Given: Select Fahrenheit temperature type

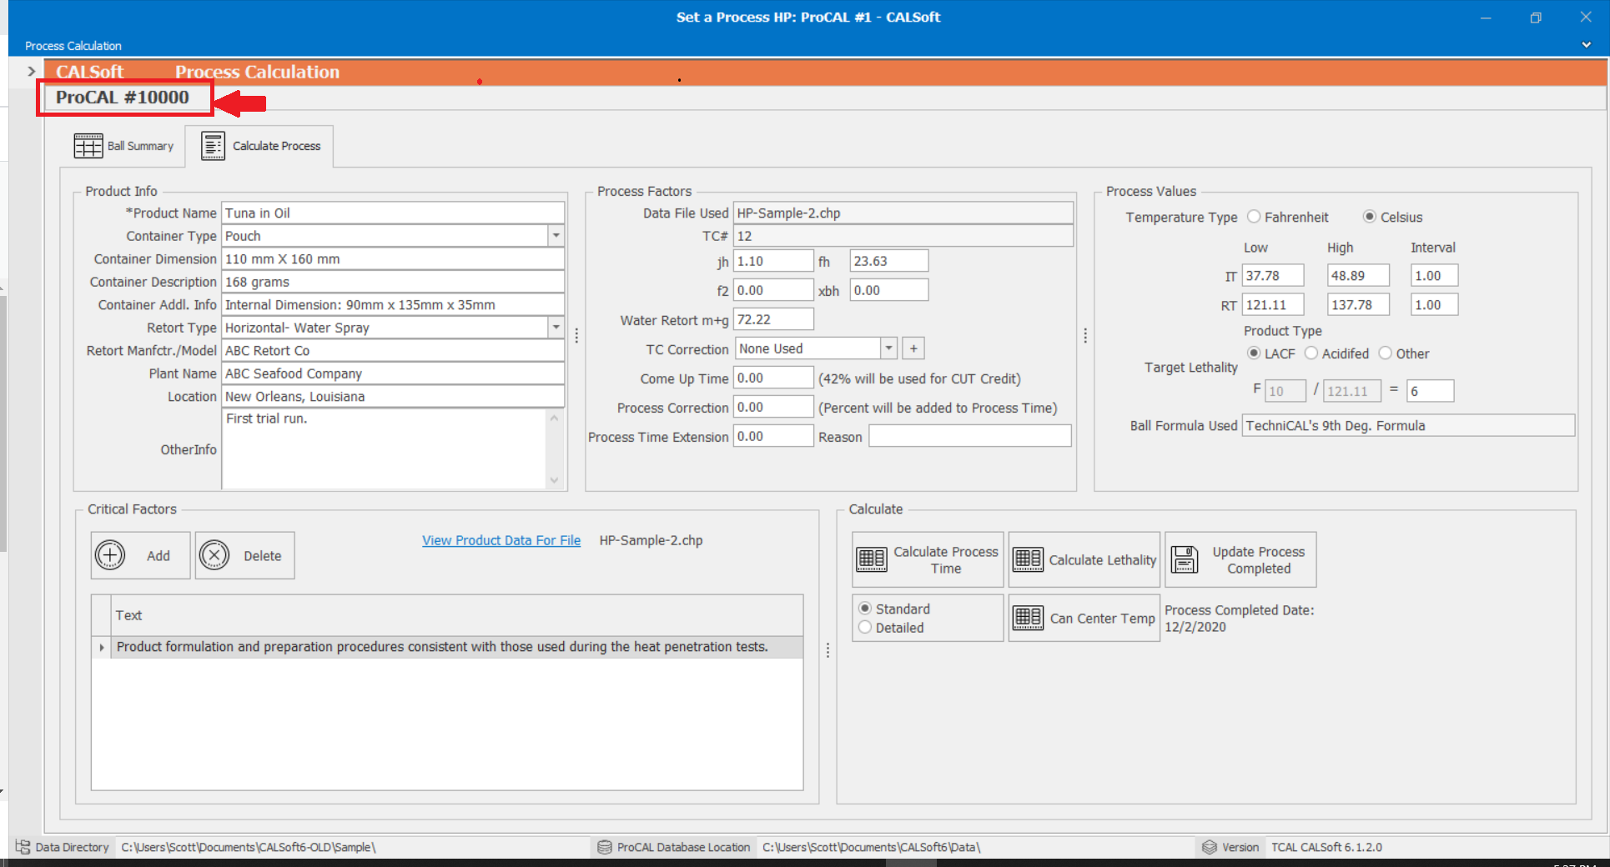Looking at the screenshot, I should [1254, 217].
